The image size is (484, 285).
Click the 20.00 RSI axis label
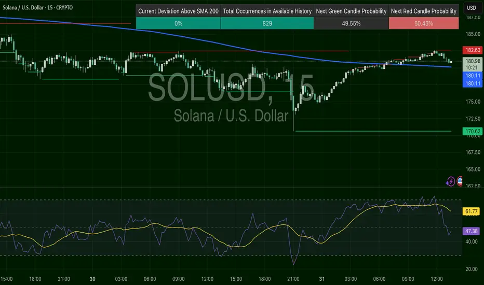(x=472, y=269)
